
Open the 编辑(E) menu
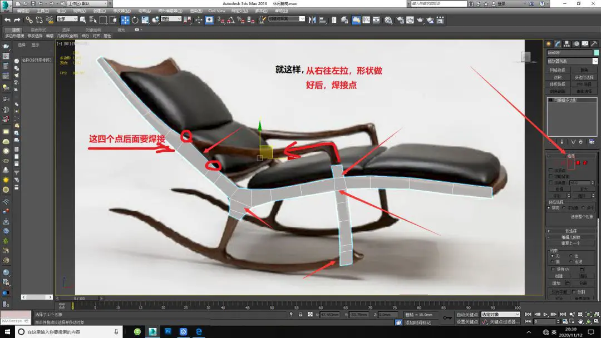(x=23, y=11)
